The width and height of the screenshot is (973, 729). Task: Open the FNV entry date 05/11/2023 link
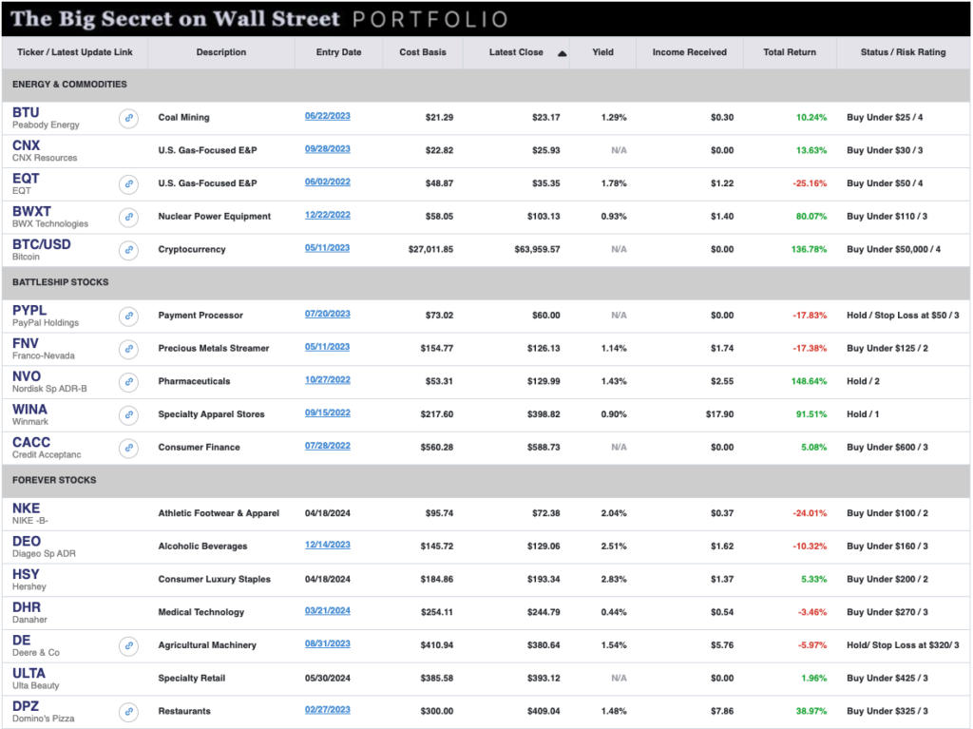click(327, 347)
